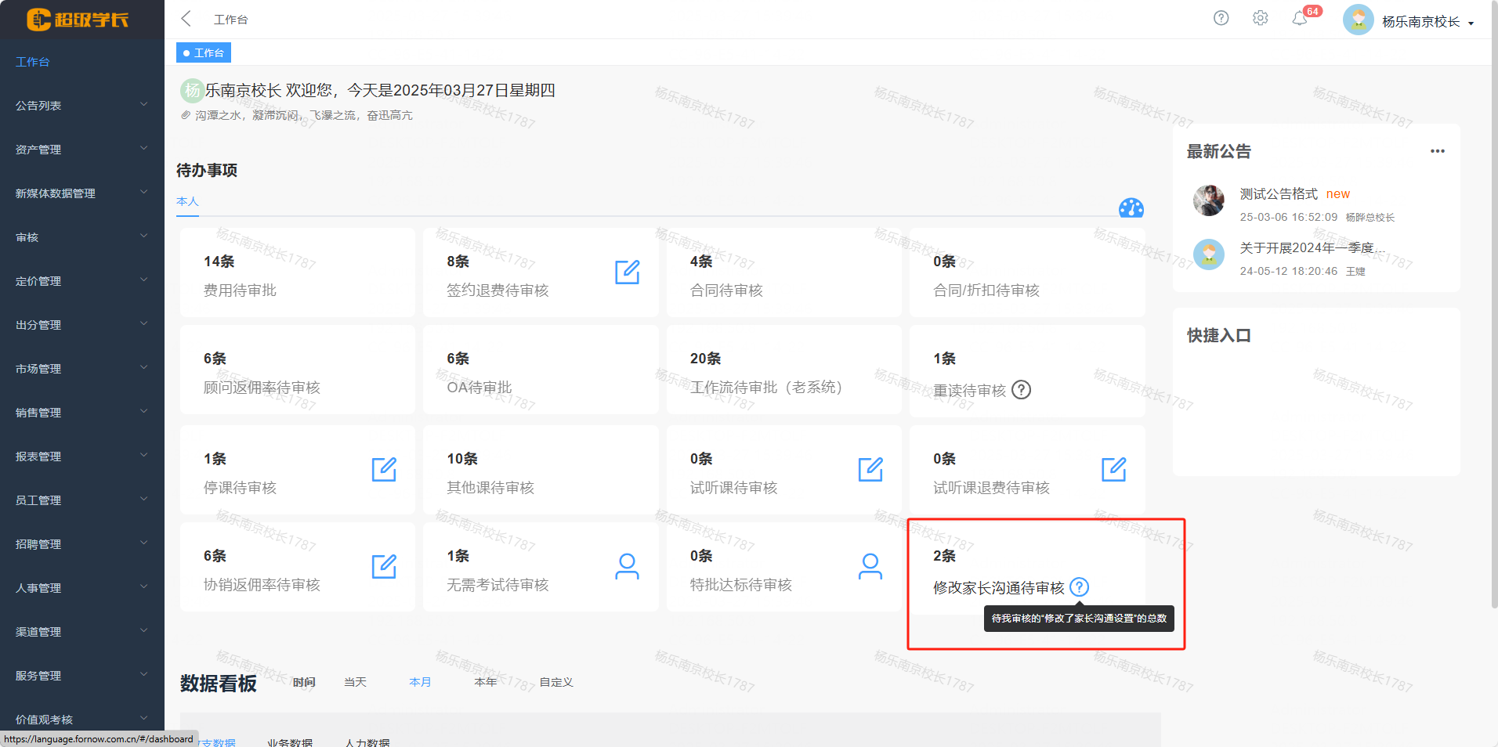Open the 测试公告格式 announcement
The image size is (1498, 747).
(1278, 194)
